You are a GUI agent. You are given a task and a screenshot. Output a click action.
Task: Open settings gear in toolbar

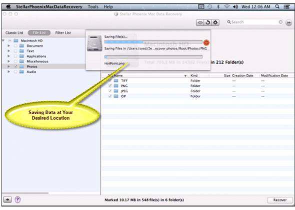215,22
